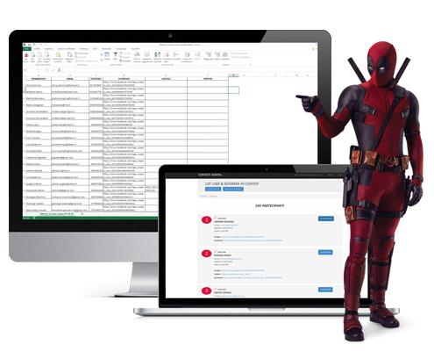Click first blue button under List User heading
The image size is (434, 351).
(x=213, y=189)
